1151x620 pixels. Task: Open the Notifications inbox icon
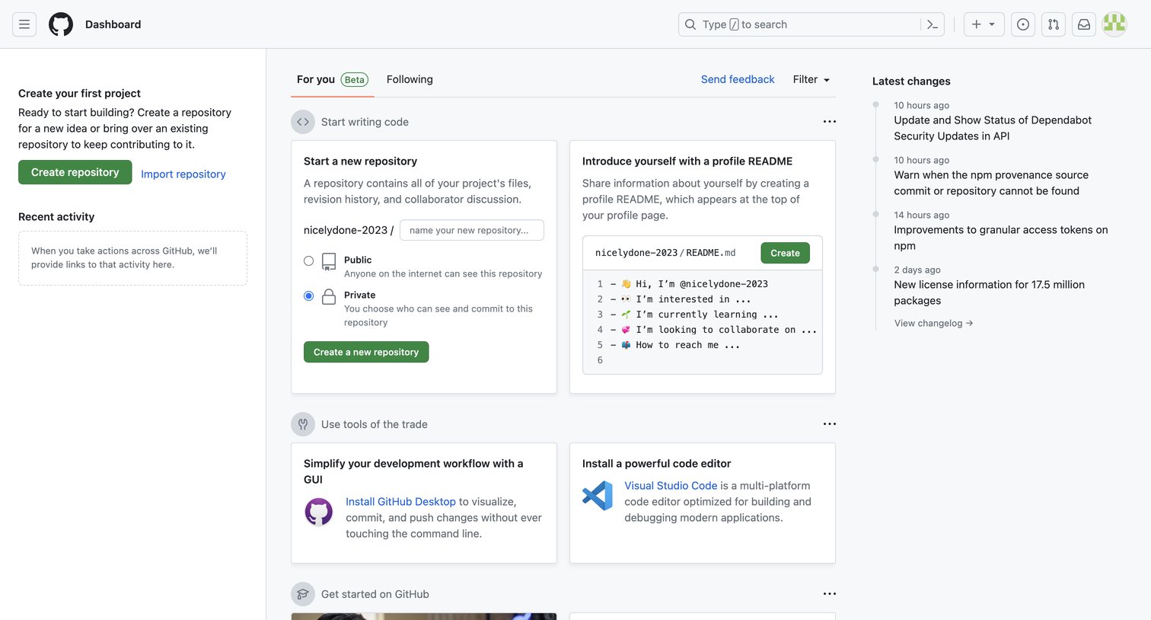point(1084,24)
